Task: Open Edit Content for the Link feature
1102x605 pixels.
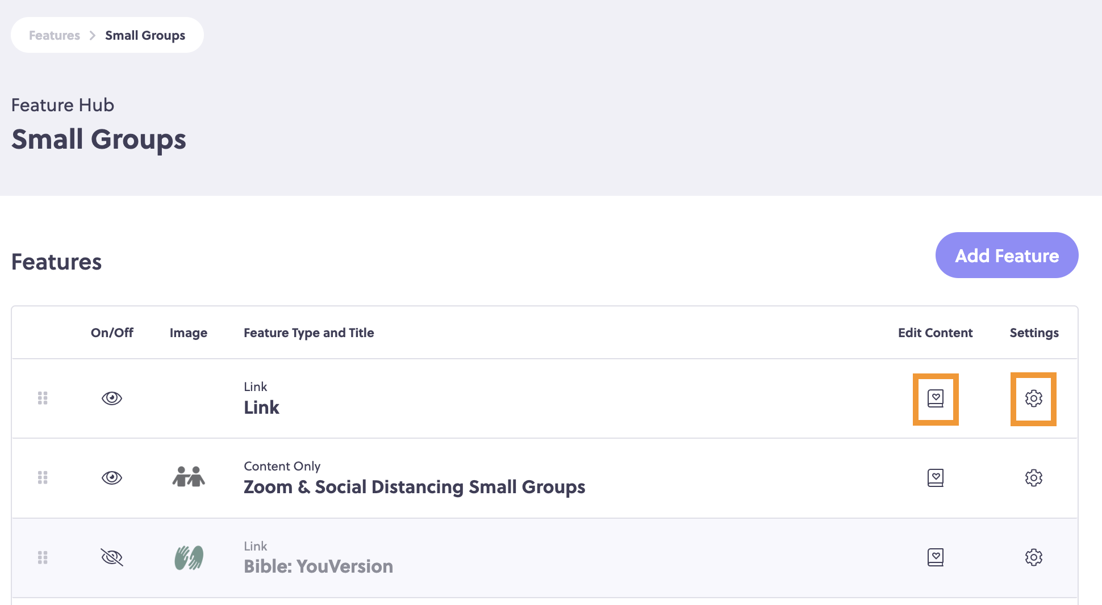Action: [935, 398]
